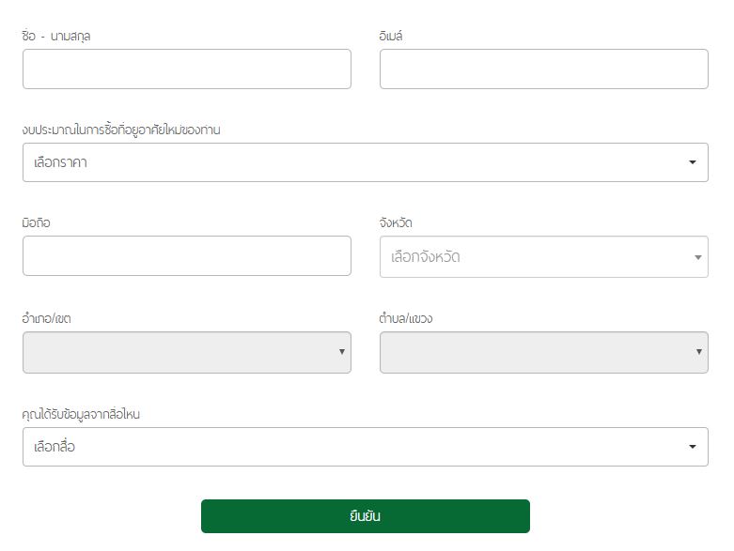734x551 pixels.
Task: Click the งบประมาณในการซื้อที่อยู่อาศัยใหม่ของท่าน label
Action: 121,130
